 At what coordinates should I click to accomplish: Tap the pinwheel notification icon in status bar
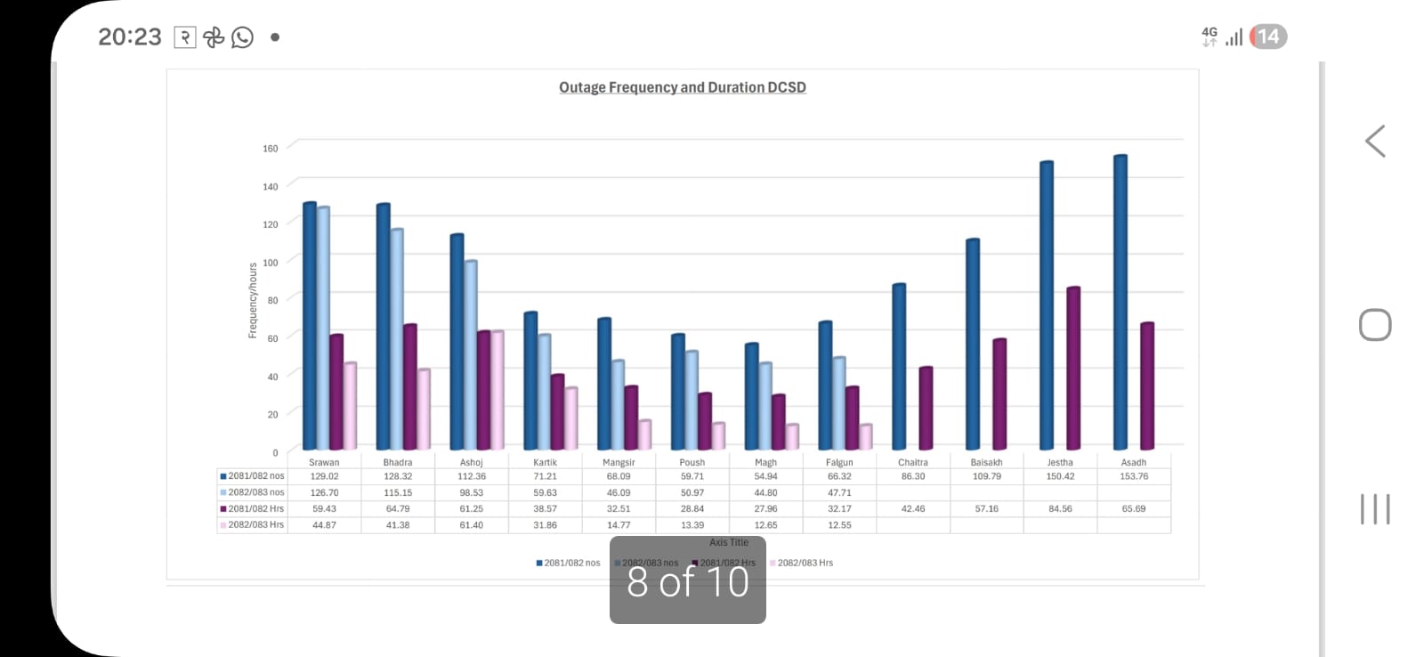pos(214,37)
